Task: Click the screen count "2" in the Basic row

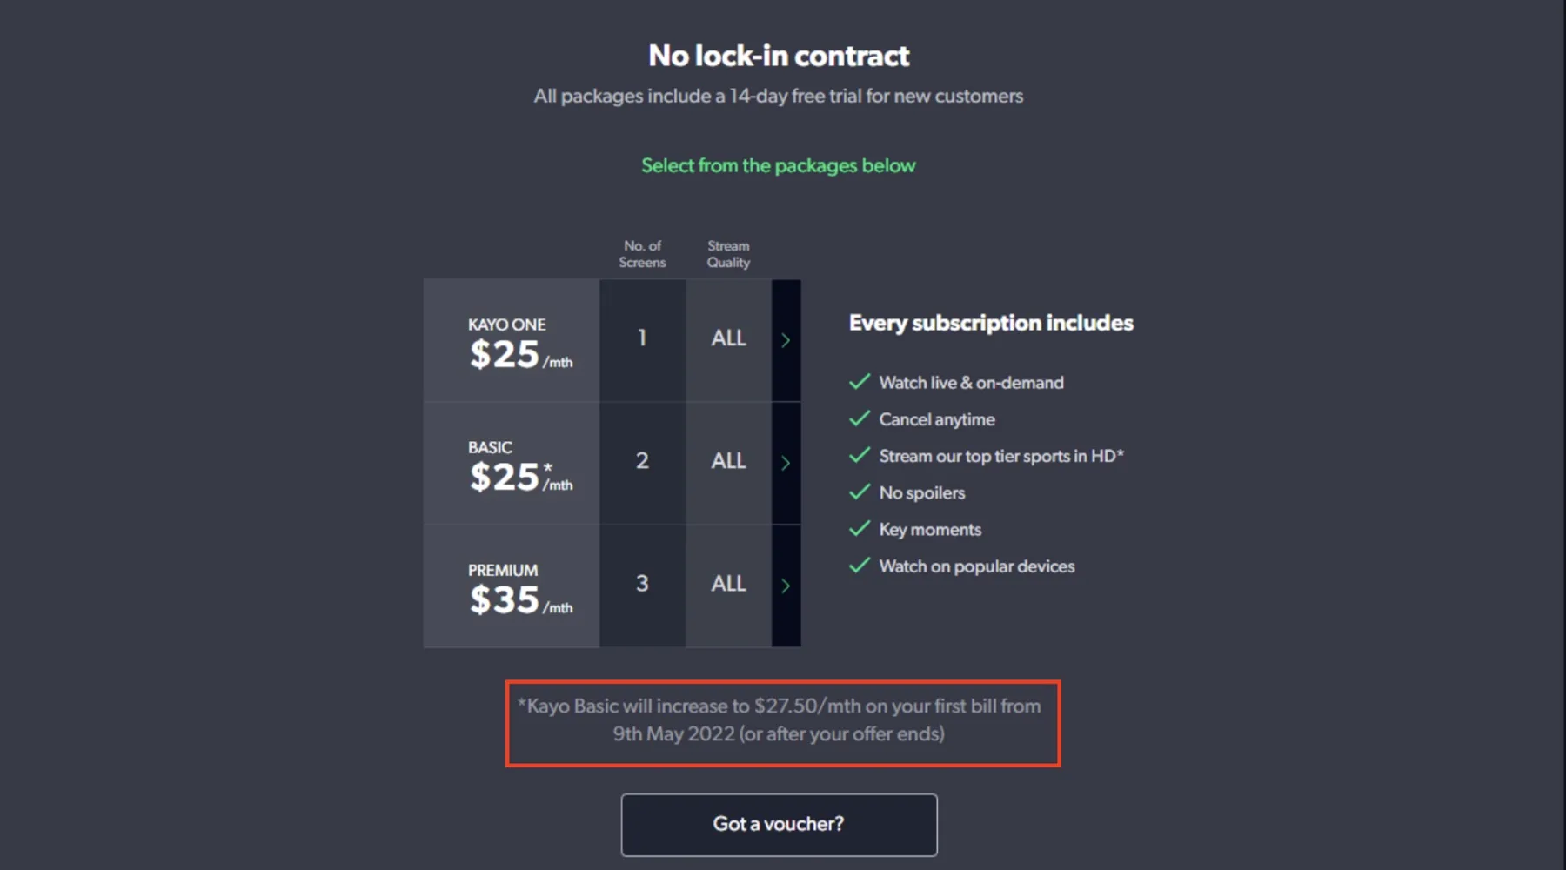Action: click(x=642, y=461)
